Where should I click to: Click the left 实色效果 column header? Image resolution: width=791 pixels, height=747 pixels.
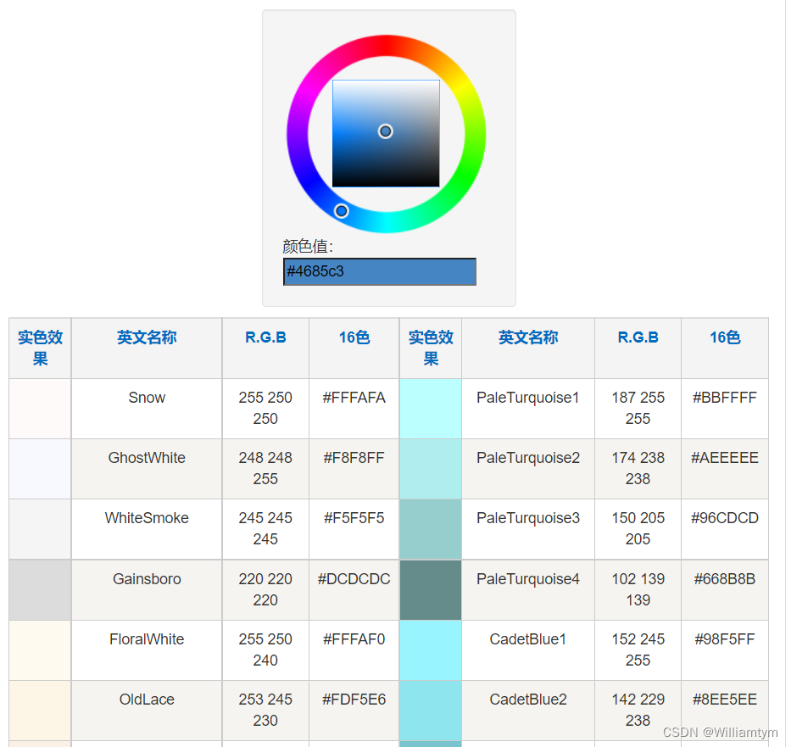pos(40,348)
